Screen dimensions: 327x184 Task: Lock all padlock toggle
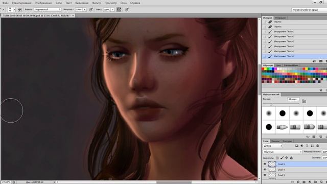tap(291, 158)
